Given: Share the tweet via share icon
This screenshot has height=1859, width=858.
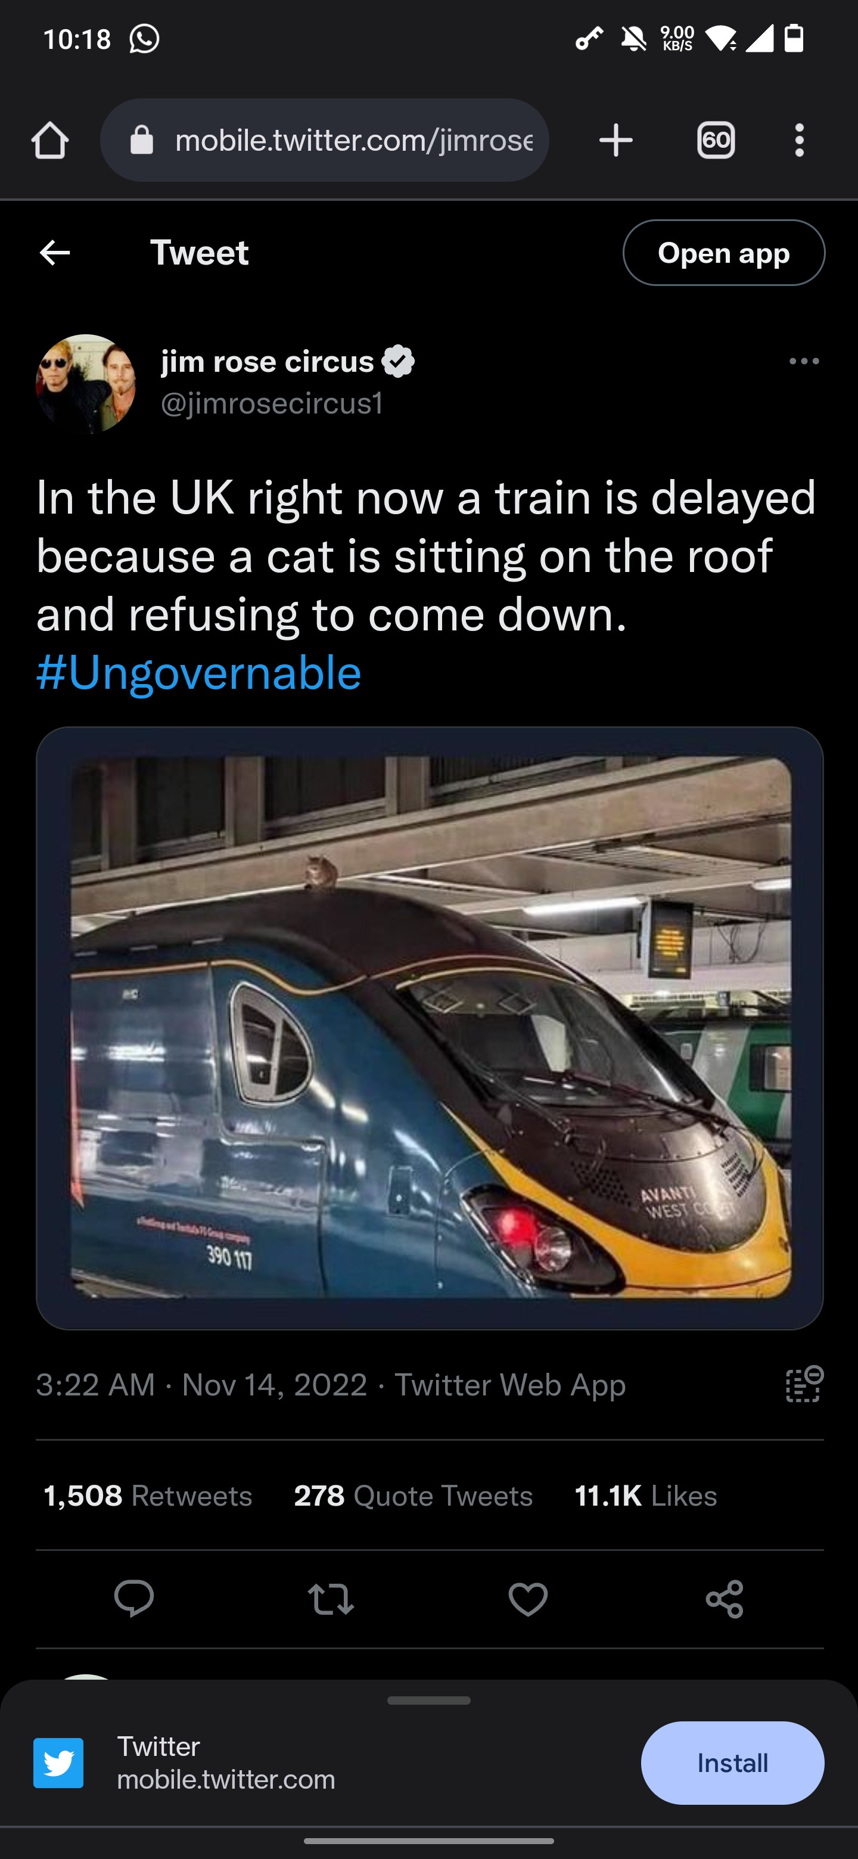Looking at the screenshot, I should (x=725, y=1599).
